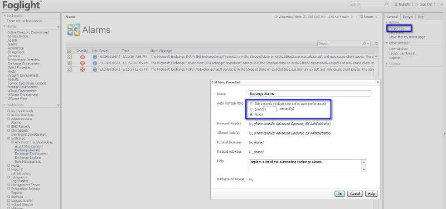Collapse the Homes section in the left panel
The width and height of the screenshot is (446, 209).
tap(4, 26)
